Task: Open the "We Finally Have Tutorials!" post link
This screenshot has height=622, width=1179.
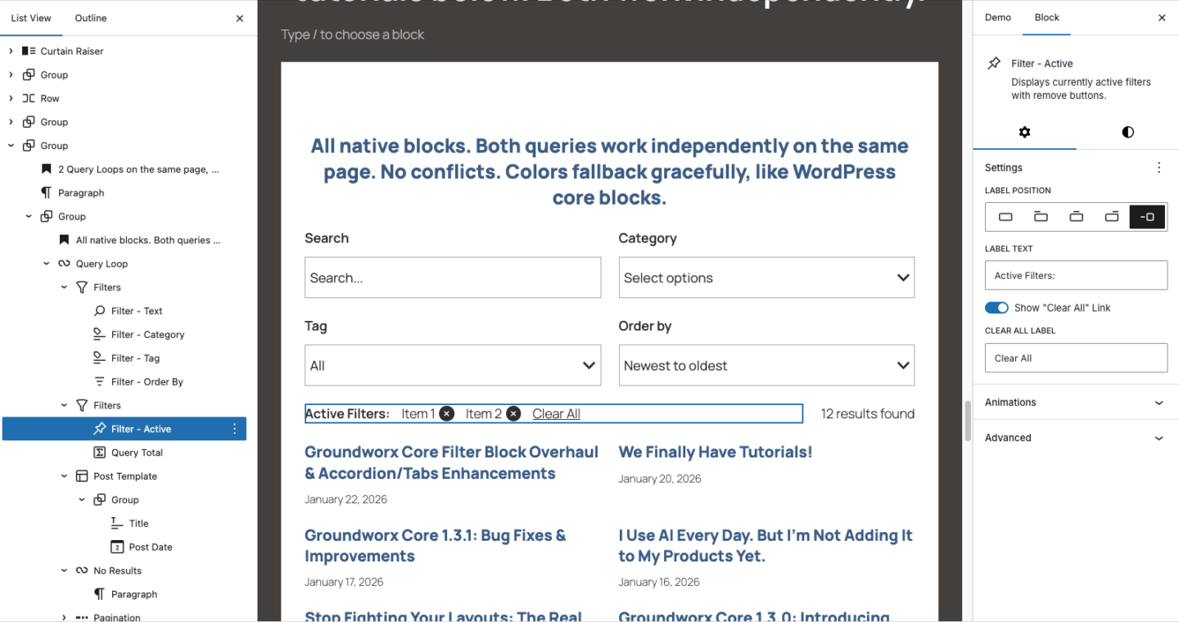Action: tap(715, 451)
